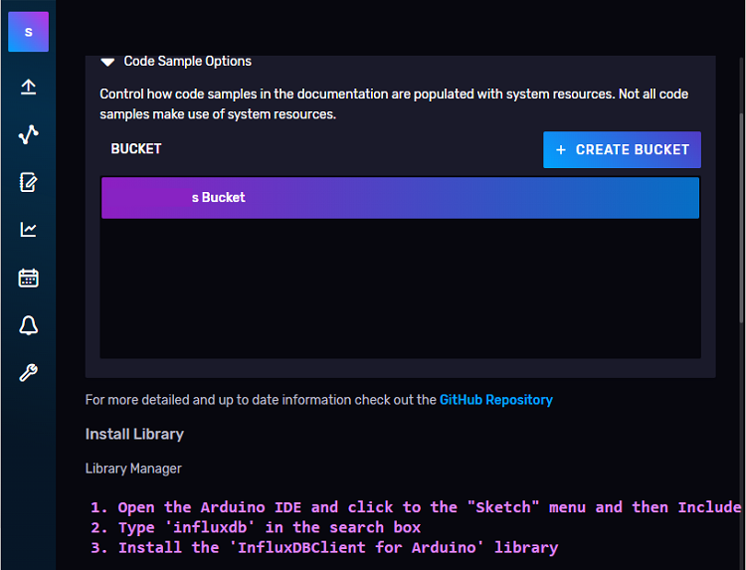Open the Settings wrench icon
Viewport: 746px width, 570px height.
coord(29,373)
